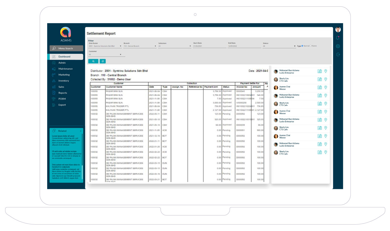Go to Inventory in the sidebar

[64, 81]
